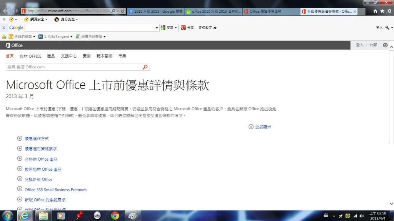
Task: Click the volume speaker tray icon
Action: [x=362, y=216]
